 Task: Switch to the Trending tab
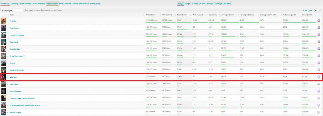pos(15,3)
